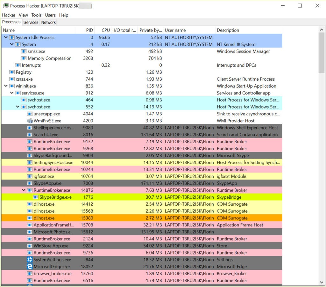The height and width of the screenshot is (287, 326).
Task: Click the unsecapp.exe process icon
Action: pos(30,114)
